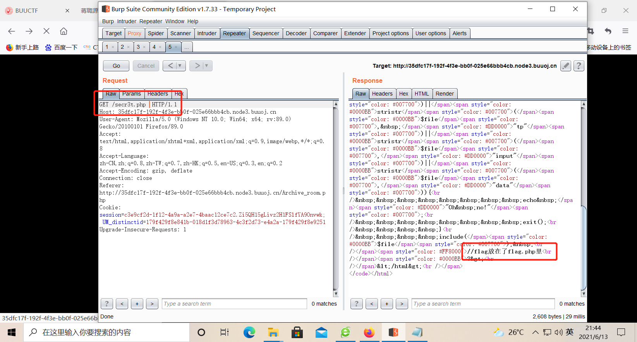Stop page loading in browser
637x342 pixels.
click(x=46, y=31)
